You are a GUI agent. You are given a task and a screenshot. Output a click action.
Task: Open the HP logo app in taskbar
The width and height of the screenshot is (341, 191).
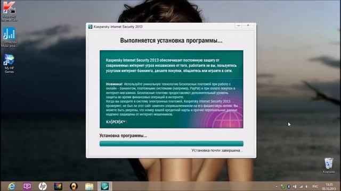pyautogui.click(x=43, y=186)
